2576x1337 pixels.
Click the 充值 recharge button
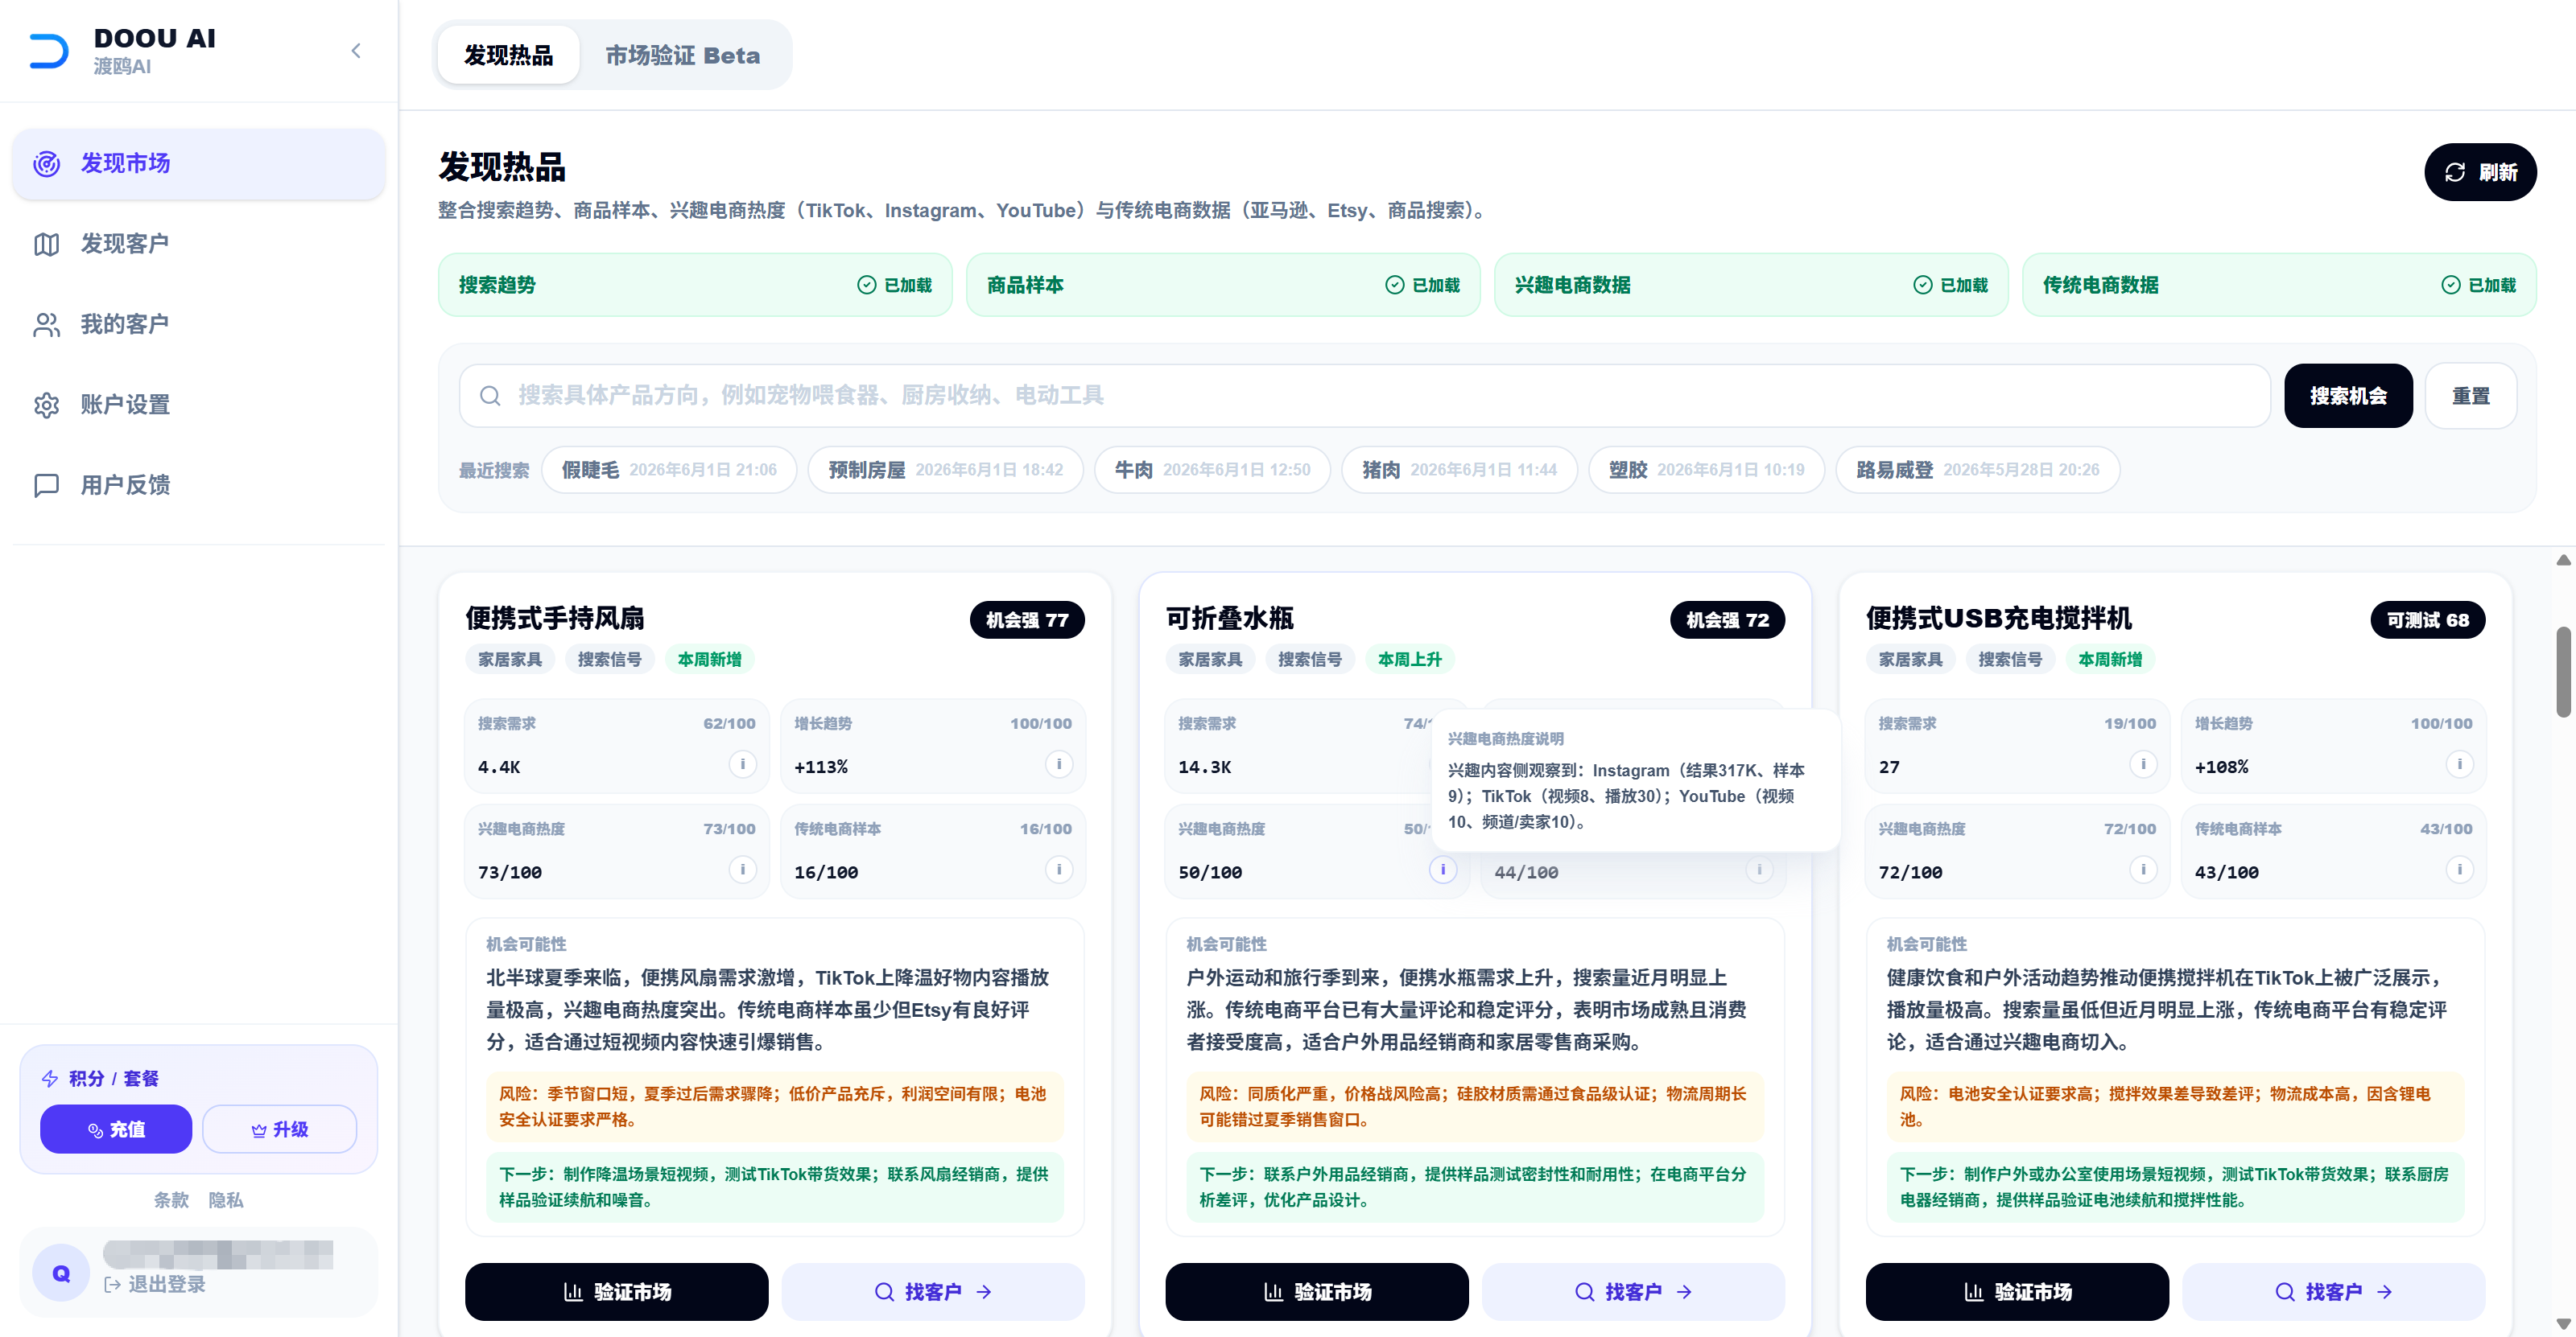(x=116, y=1129)
